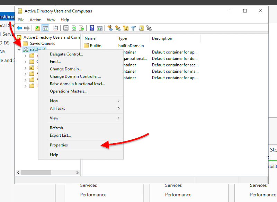Click 'Default container for sec...' description
The width and height of the screenshot is (277, 202).
[x=175, y=65]
